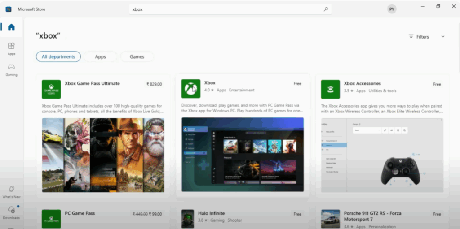Open What's New in sidebar
This screenshot has width=460, height=229.
(11, 192)
